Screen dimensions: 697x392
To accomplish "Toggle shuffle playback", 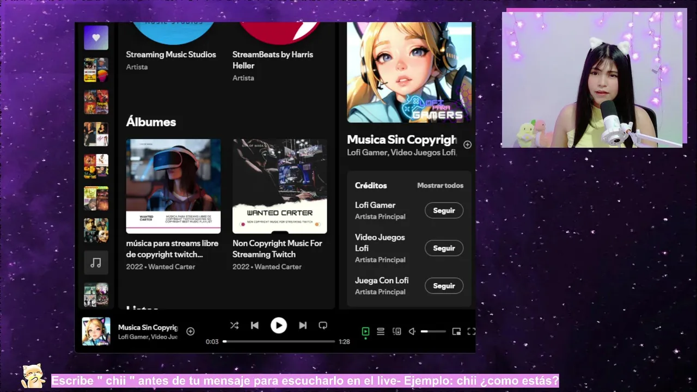I will (234, 326).
